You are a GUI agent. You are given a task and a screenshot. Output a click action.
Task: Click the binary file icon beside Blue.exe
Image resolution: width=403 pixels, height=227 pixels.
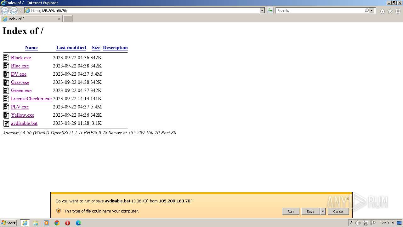(6, 66)
